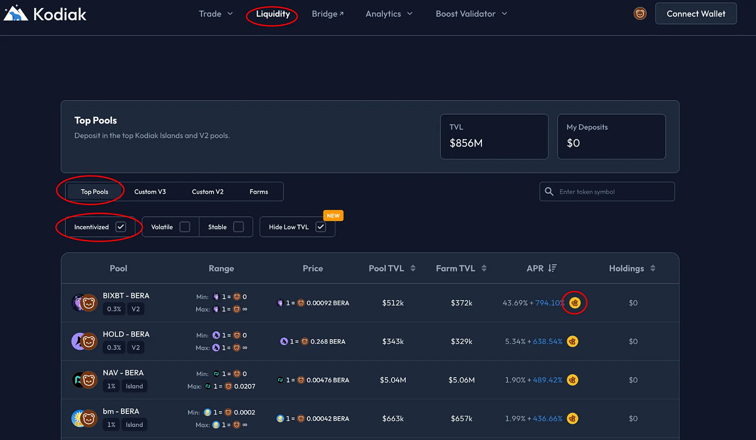Click the My Deposits $0 card

(x=612, y=137)
